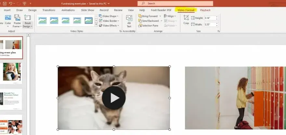Click the Width input field
The image size is (286, 135).
(210, 24)
